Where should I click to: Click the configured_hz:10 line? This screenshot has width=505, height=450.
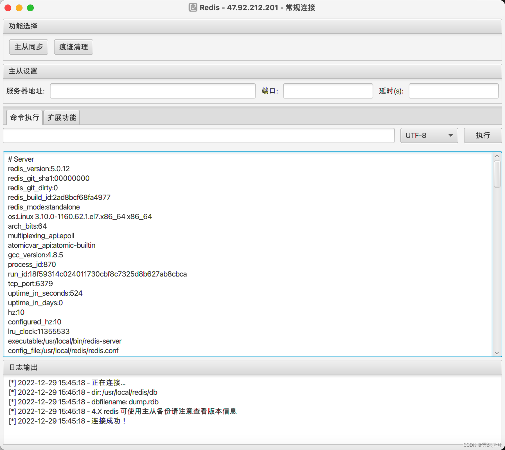tap(35, 322)
